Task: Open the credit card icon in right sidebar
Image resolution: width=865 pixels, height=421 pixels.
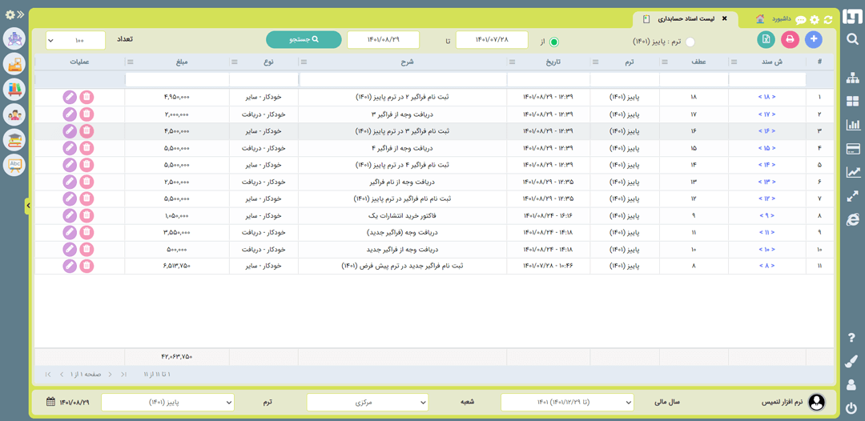Action: point(853,149)
